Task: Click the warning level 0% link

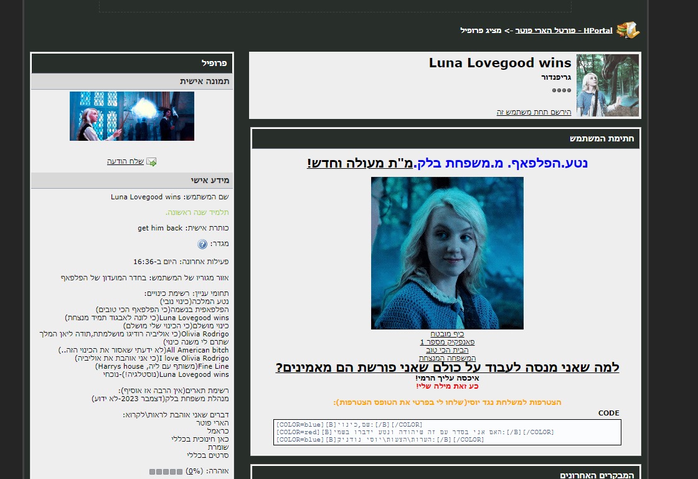Action: tap(194, 471)
